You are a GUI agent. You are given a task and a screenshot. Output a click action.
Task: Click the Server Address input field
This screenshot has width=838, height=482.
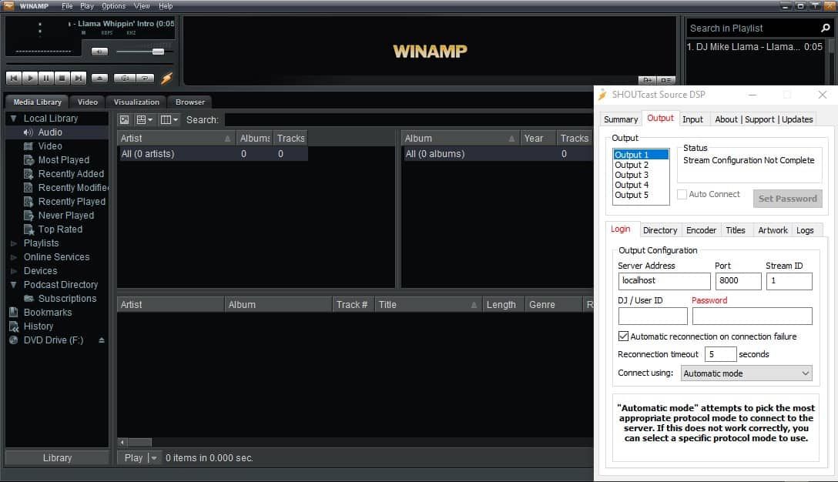pyautogui.click(x=663, y=281)
